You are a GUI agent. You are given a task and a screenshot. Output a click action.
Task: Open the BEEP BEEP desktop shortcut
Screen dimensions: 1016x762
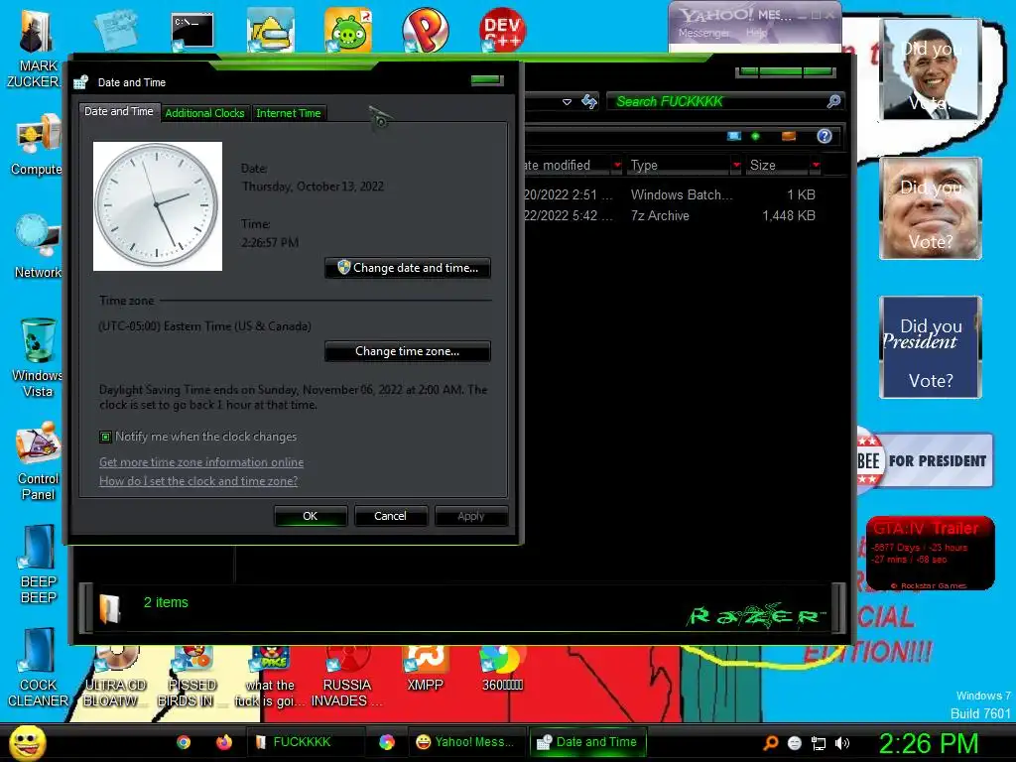(x=39, y=565)
